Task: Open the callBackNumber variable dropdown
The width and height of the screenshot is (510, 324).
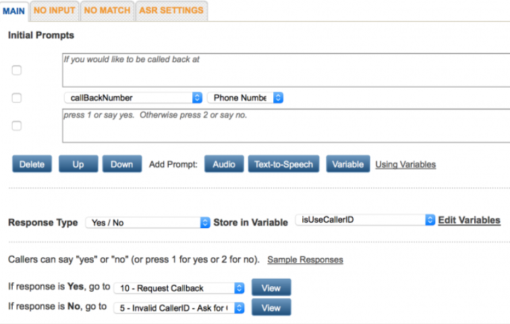Action: pyautogui.click(x=133, y=98)
